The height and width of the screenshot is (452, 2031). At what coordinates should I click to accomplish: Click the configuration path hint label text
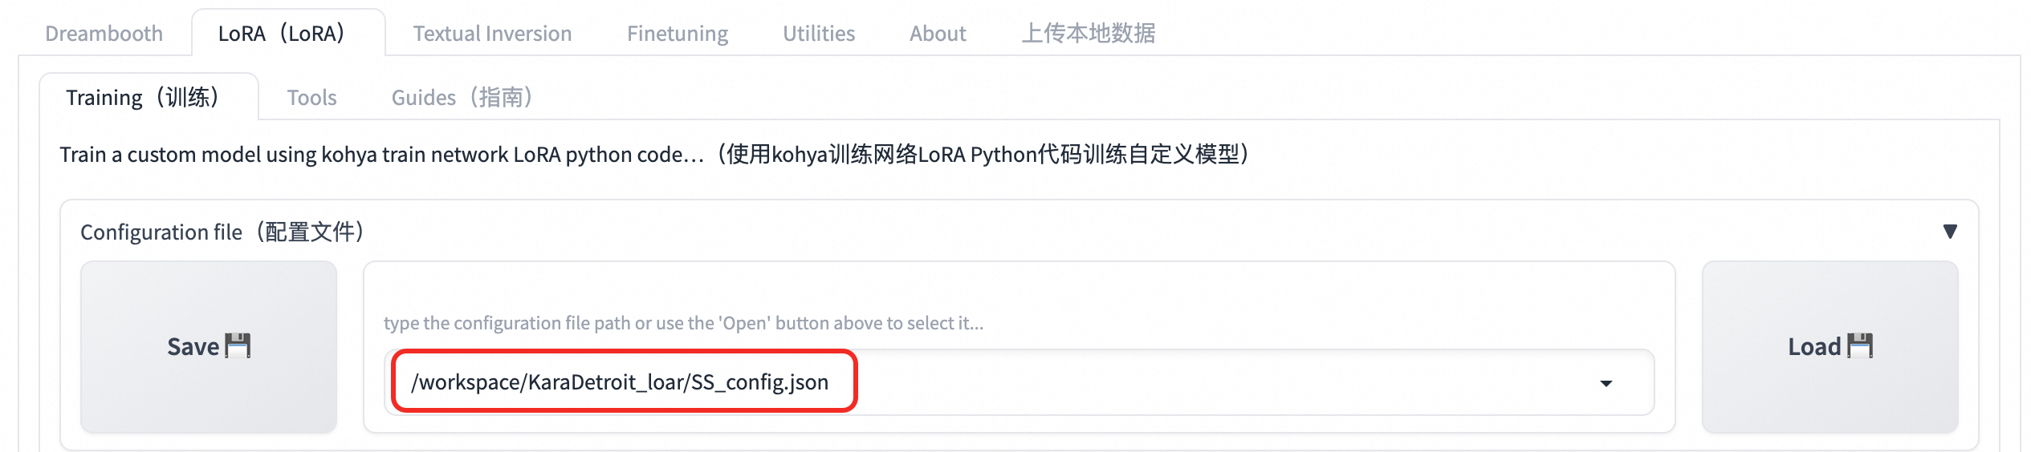coord(683,323)
